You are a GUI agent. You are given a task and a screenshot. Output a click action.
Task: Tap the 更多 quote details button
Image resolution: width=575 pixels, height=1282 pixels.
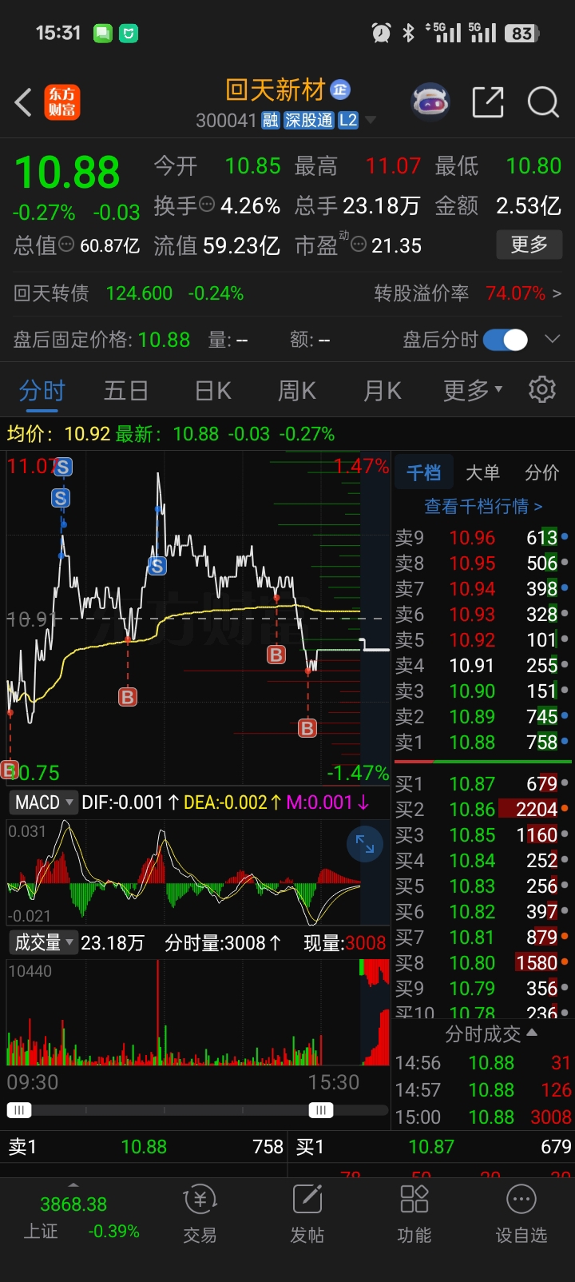(529, 244)
